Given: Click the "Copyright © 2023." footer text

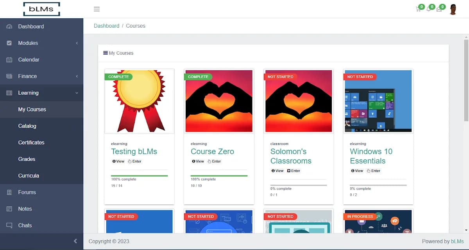Looking at the screenshot, I should 109,241.
